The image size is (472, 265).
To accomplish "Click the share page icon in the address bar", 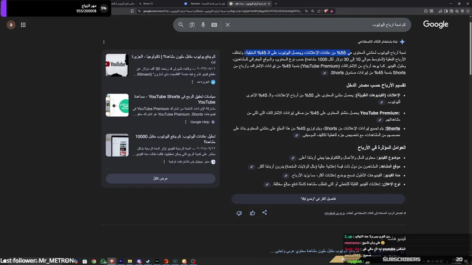I will pyautogui.click(x=319, y=11).
